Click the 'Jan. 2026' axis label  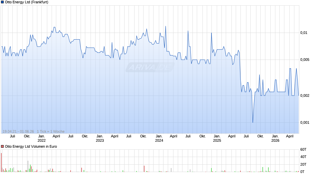tap(275, 138)
